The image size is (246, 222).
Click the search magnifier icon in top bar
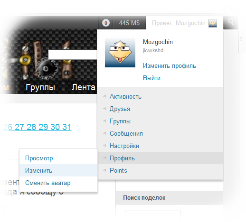coord(231,22)
